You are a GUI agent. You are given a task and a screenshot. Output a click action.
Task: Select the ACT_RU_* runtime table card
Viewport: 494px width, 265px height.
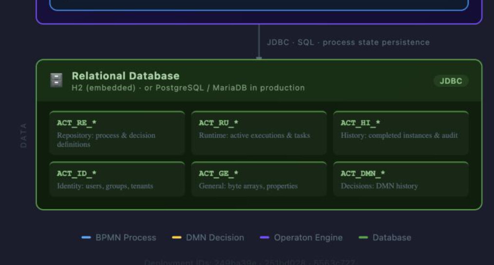tap(259, 133)
